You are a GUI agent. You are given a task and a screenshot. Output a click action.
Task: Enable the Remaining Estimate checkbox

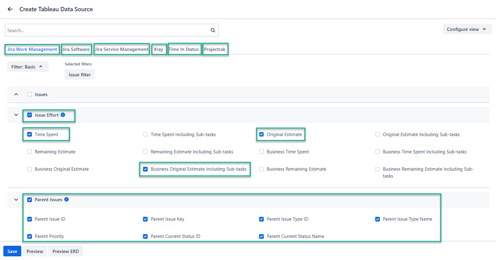tap(29, 152)
